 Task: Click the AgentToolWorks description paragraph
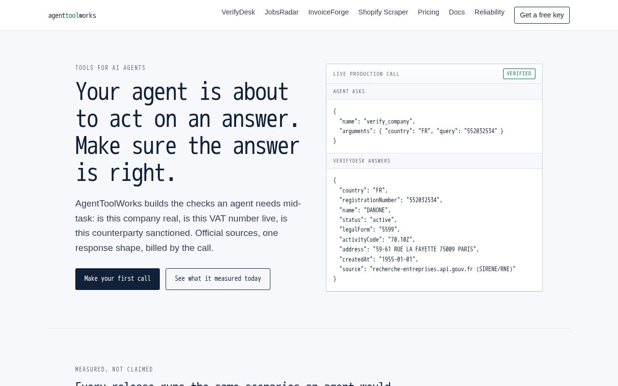tap(188, 226)
